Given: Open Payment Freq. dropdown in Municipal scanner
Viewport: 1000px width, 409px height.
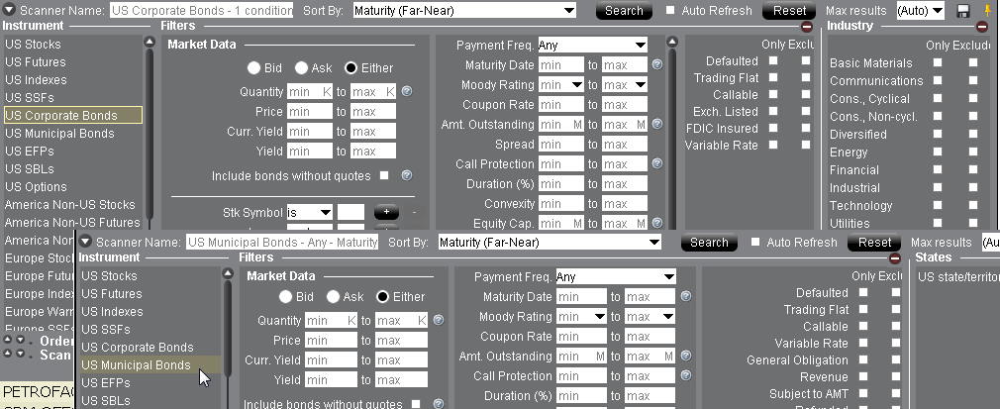Looking at the screenshot, I should (616, 277).
